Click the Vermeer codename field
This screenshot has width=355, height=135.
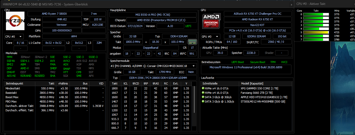pyautogui.click(x=62, y=25)
